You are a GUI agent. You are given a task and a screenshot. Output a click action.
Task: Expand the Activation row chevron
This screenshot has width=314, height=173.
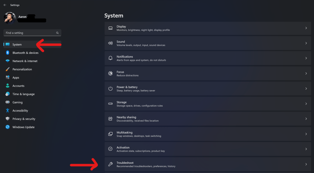pyautogui.click(x=306, y=149)
